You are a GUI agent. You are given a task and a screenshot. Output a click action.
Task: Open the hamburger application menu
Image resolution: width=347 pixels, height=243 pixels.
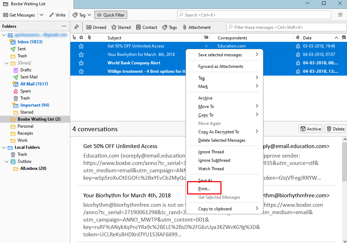340,15
